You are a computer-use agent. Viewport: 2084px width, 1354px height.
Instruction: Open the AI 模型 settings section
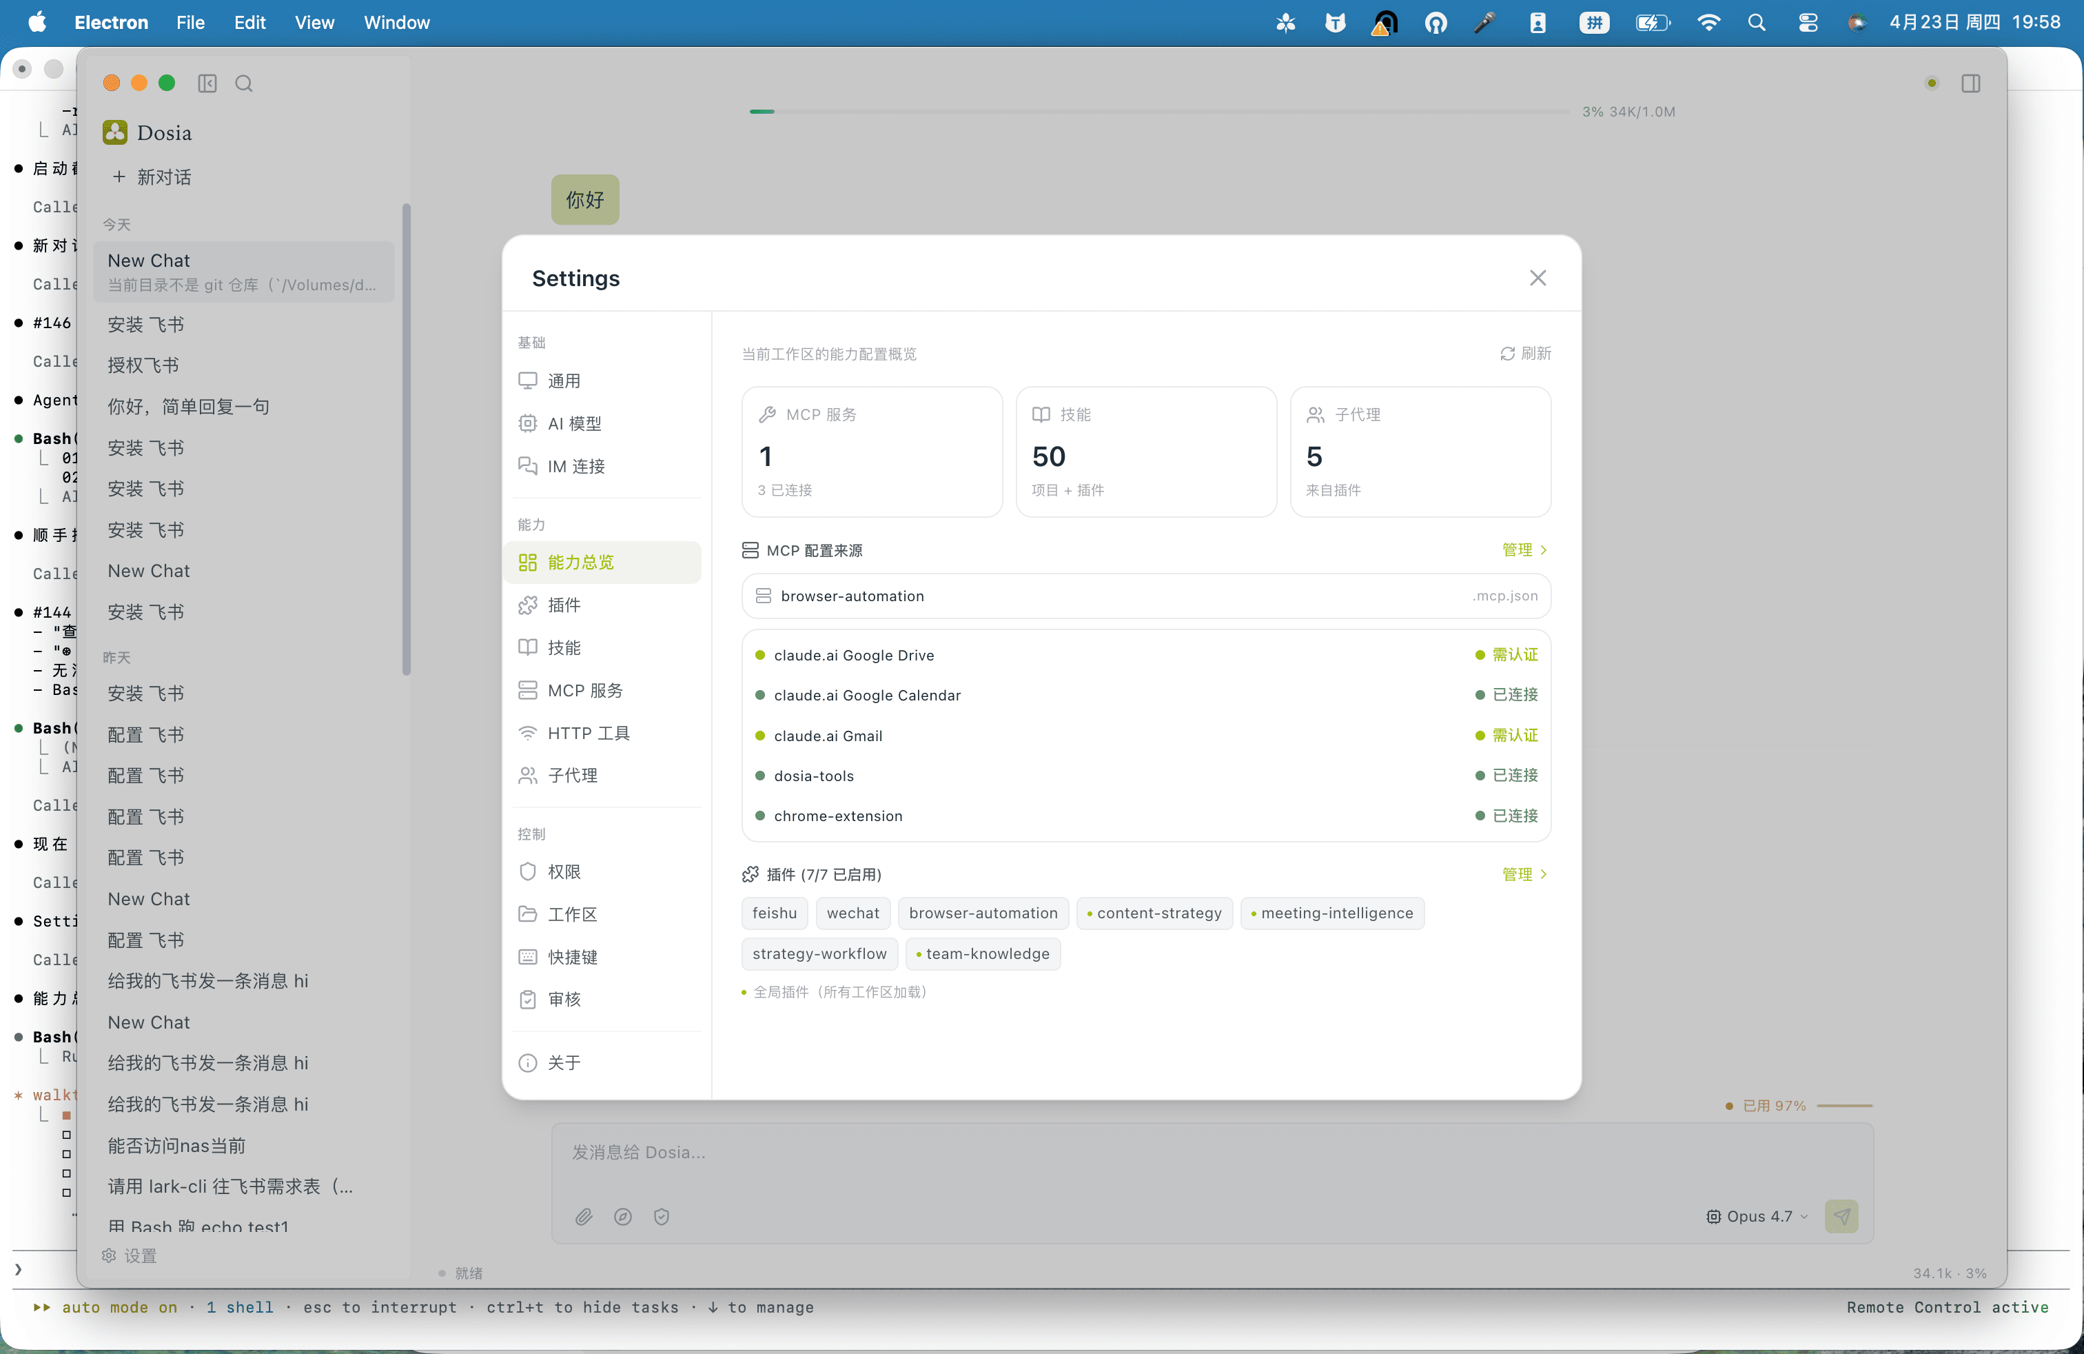click(x=603, y=424)
